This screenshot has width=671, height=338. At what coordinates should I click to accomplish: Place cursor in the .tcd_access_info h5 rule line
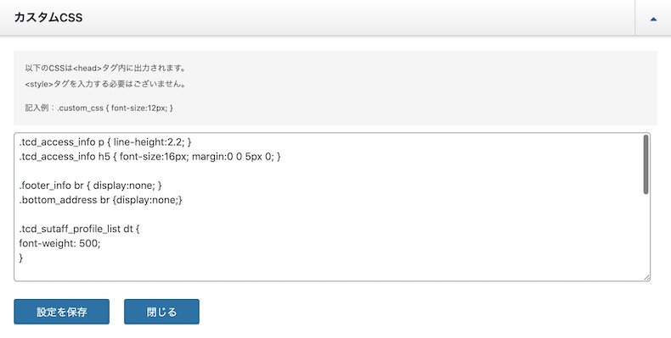[149, 157]
